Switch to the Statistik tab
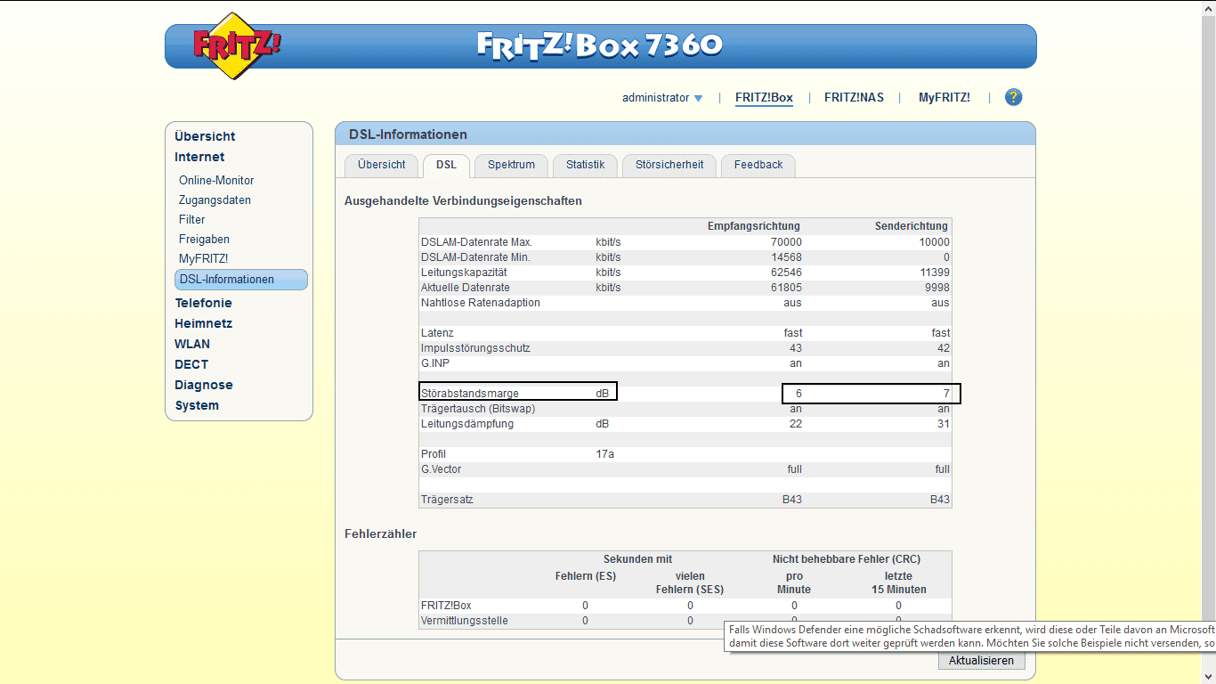The image size is (1216, 684). [x=585, y=165]
